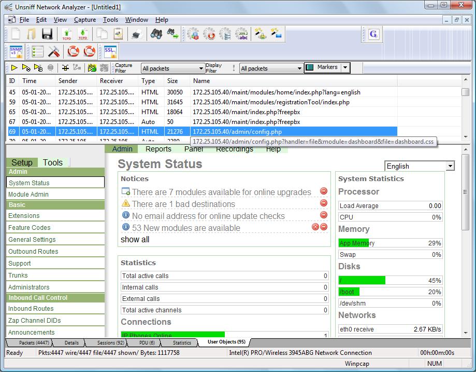Dismiss the no email address notice
476x372 pixels.
point(324,215)
